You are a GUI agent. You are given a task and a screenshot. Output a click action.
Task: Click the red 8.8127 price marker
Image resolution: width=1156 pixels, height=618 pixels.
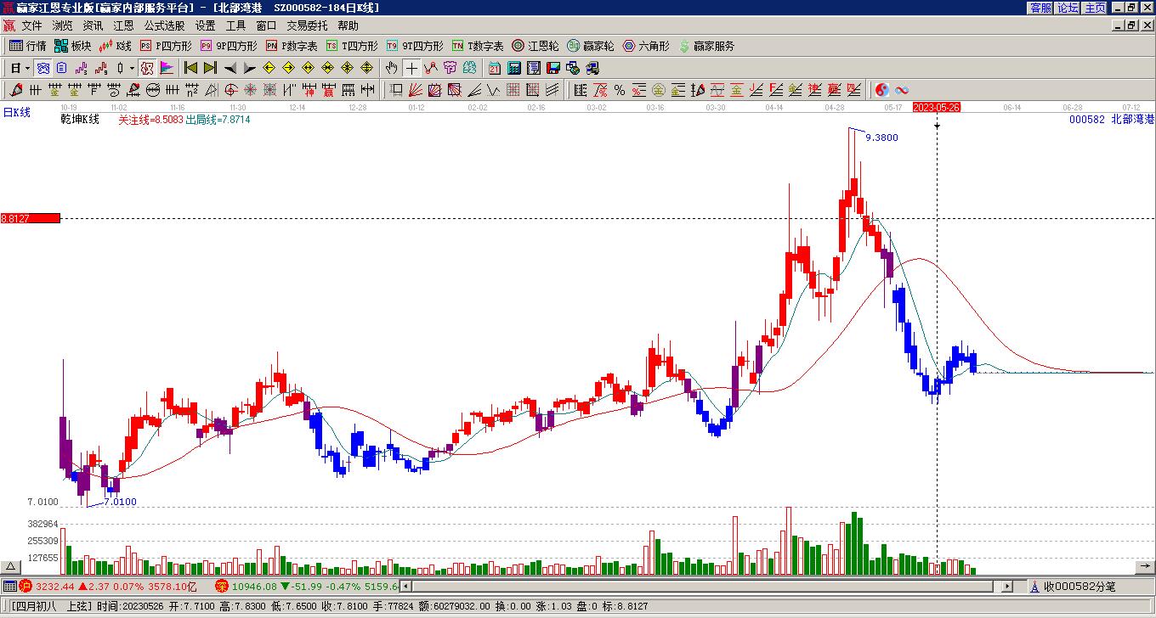[x=31, y=218]
